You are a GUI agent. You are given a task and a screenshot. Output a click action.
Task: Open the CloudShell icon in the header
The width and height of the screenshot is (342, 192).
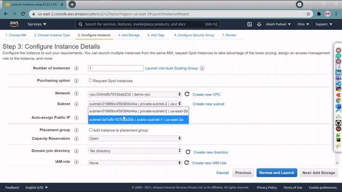coord(250,24)
